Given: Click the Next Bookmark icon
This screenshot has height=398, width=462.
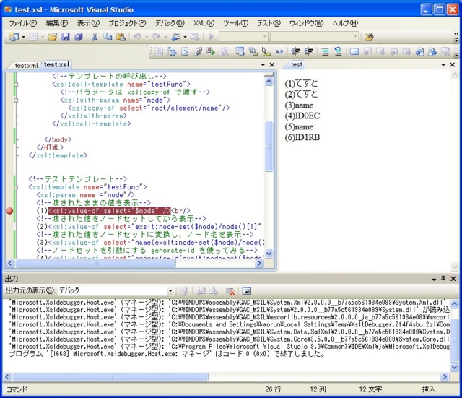Looking at the screenshot, I should point(380,51).
